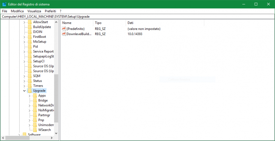Expand the FirstBoot key
Screen dimensions: 275x141
[x=24, y=37]
